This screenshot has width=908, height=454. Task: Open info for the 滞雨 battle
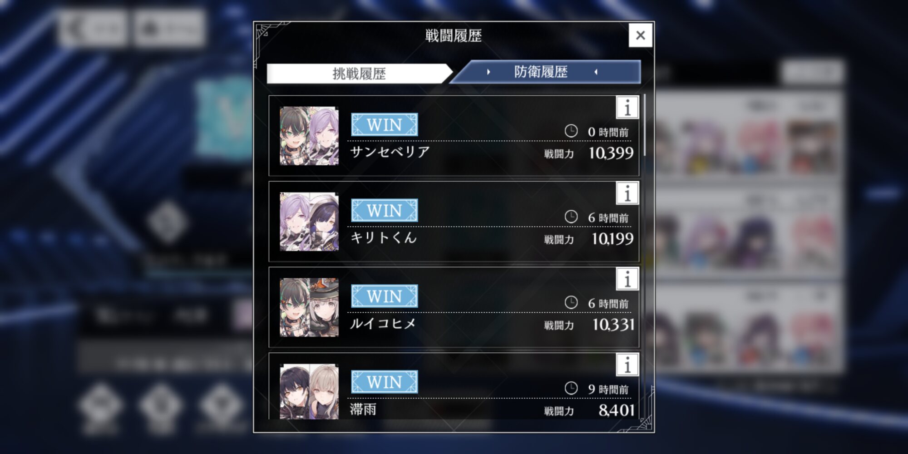tap(627, 365)
